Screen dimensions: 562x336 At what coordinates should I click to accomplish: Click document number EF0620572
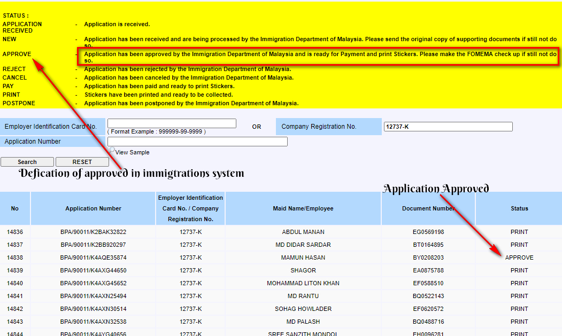coord(428,309)
